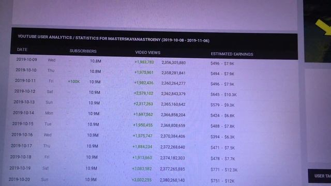Click earnings $394 - $6.3K
The height and width of the screenshot is (186, 331).
point(223,137)
